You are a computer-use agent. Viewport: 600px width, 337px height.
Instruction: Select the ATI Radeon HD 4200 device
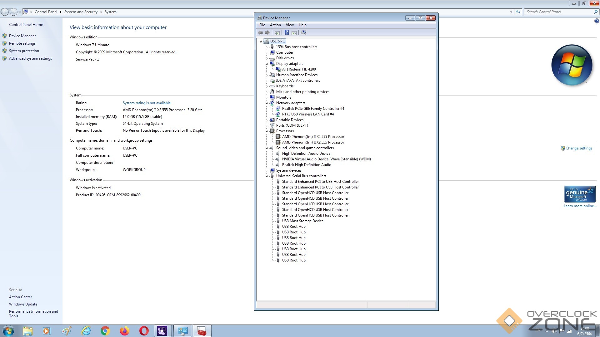(x=299, y=69)
